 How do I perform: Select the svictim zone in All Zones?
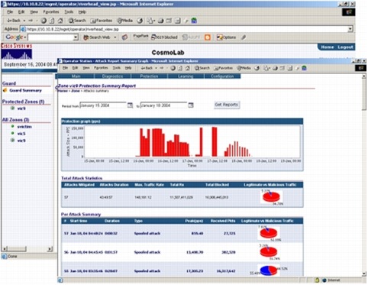[24, 127]
